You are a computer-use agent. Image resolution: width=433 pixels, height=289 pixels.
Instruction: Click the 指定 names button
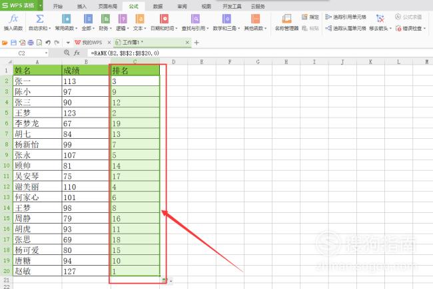pyautogui.click(x=310, y=17)
